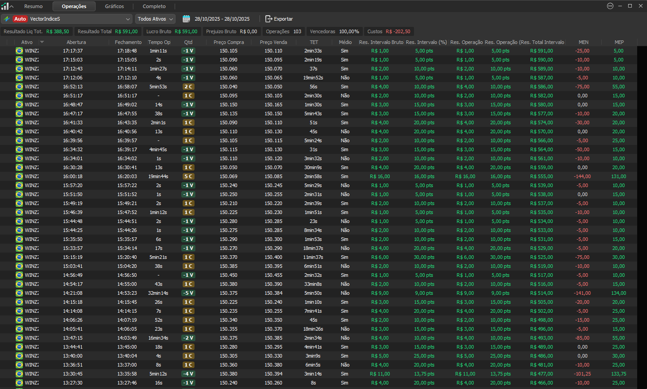Open the more options ellipsis menu
The width and height of the screenshot is (647, 389).
[x=610, y=6]
